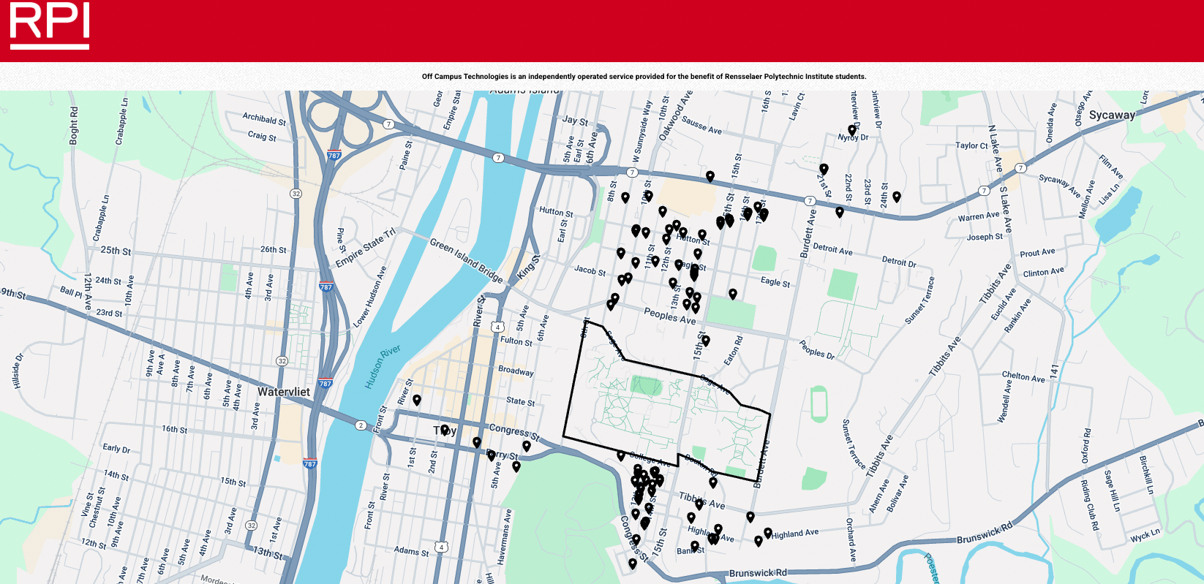Click the Peoples Ave street label
The image size is (1204, 584).
pyautogui.click(x=670, y=316)
